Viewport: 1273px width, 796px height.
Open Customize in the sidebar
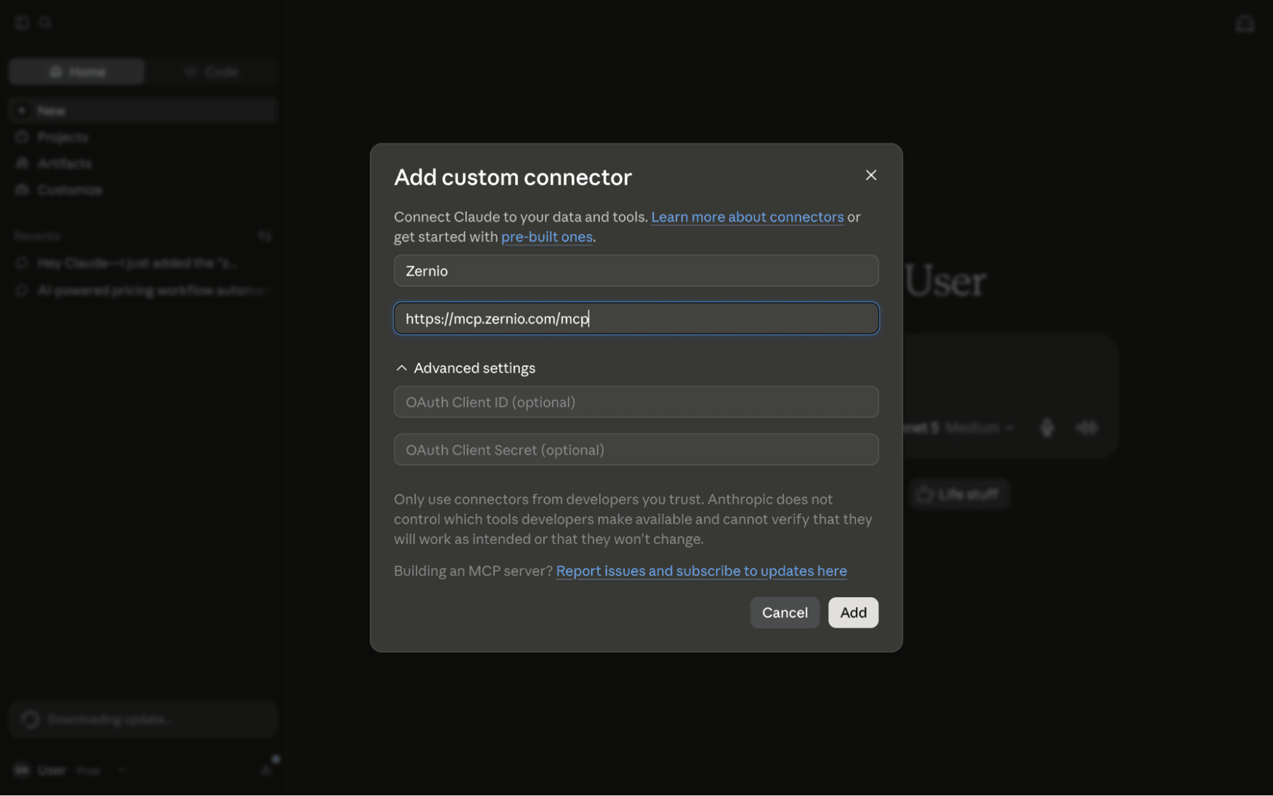(143, 190)
